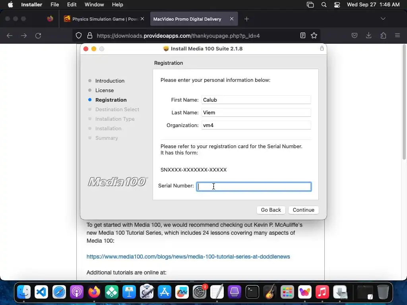Image resolution: width=407 pixels, height=305 pixels.
Task: Minimize the installer window
Action: pos(94,49)
